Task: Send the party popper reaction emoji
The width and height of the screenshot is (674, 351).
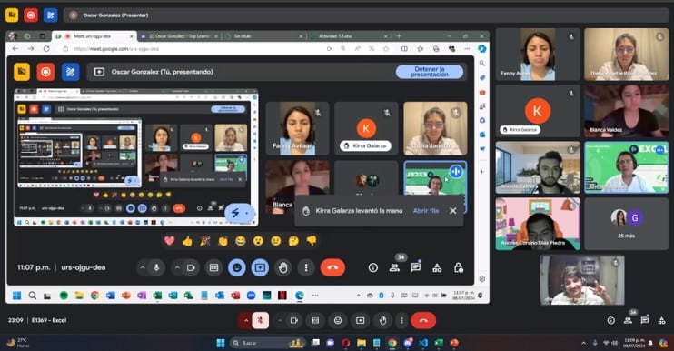Action: click(x=205, y=241)
